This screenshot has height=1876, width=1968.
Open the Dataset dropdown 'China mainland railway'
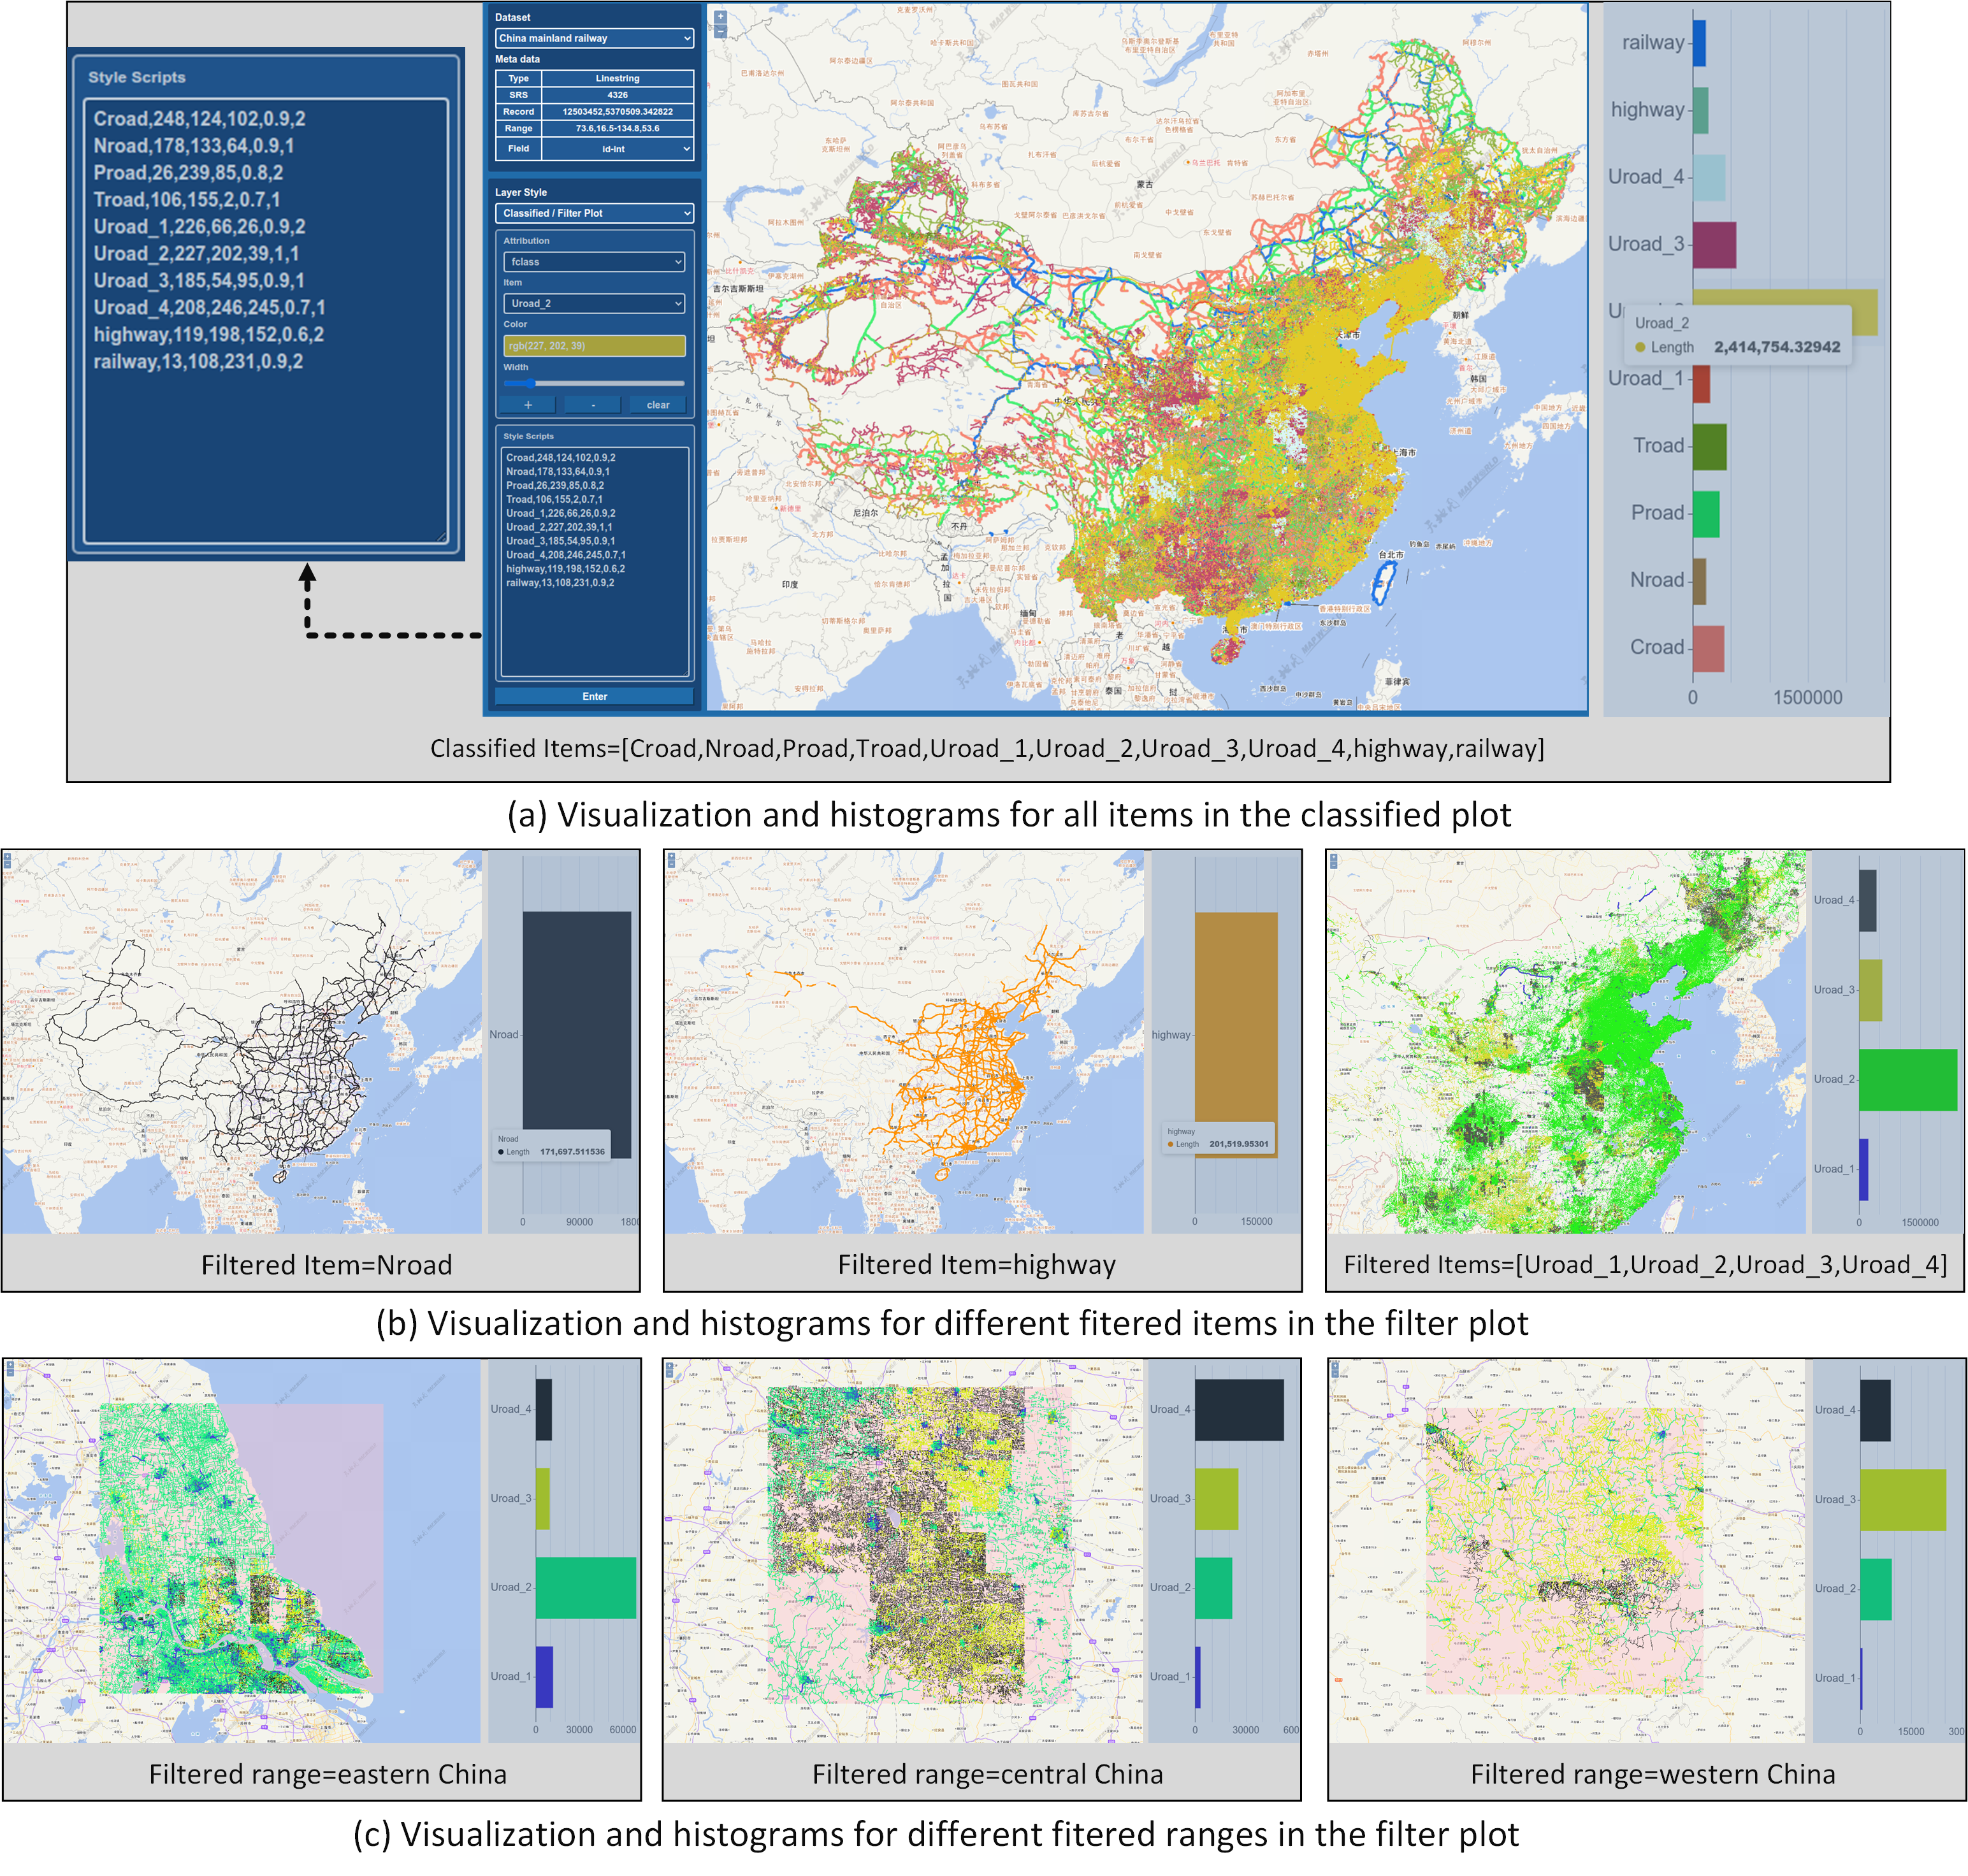coord(594,38)
